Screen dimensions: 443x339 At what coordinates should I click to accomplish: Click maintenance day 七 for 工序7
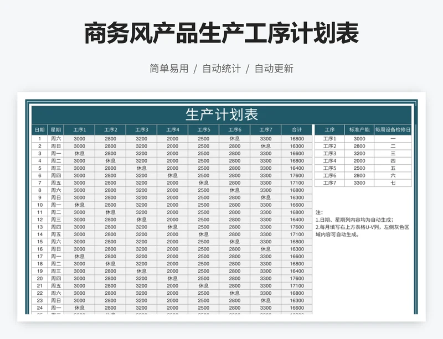(393, 183)
